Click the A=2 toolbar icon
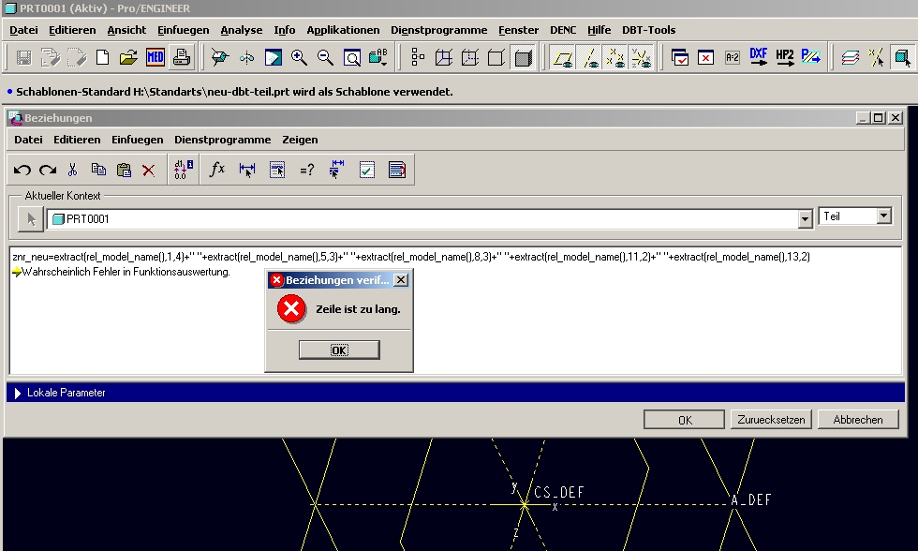 click(732, 57)
